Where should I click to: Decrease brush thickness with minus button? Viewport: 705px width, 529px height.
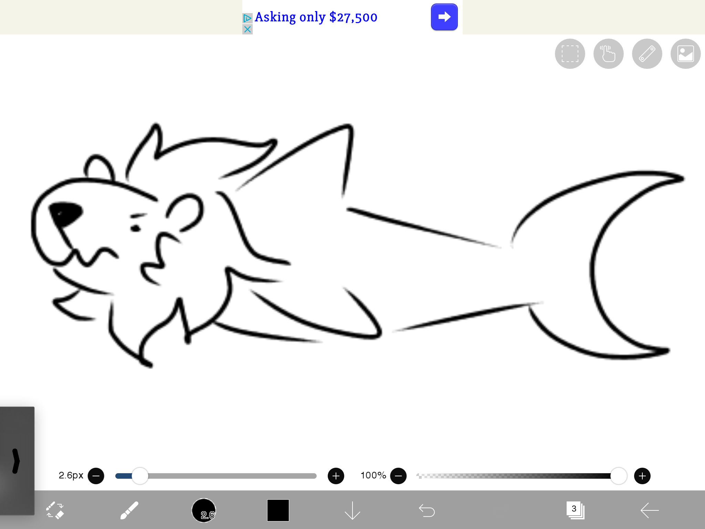(x=96, y=476)
